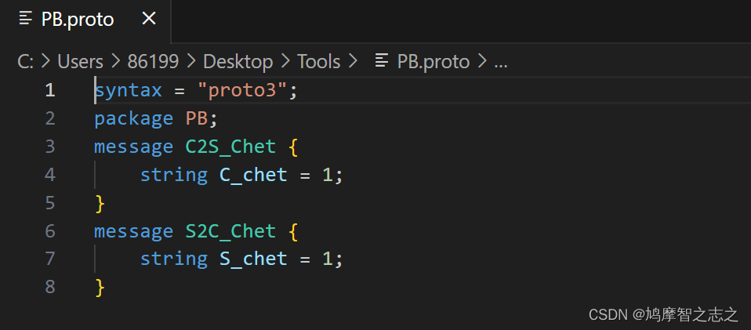Place cursor on "proto3" string literal
This screenshot has width=751, height=330.
tap(242, 90)
